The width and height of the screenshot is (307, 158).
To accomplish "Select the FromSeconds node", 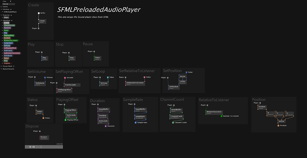I will [72, 85].
